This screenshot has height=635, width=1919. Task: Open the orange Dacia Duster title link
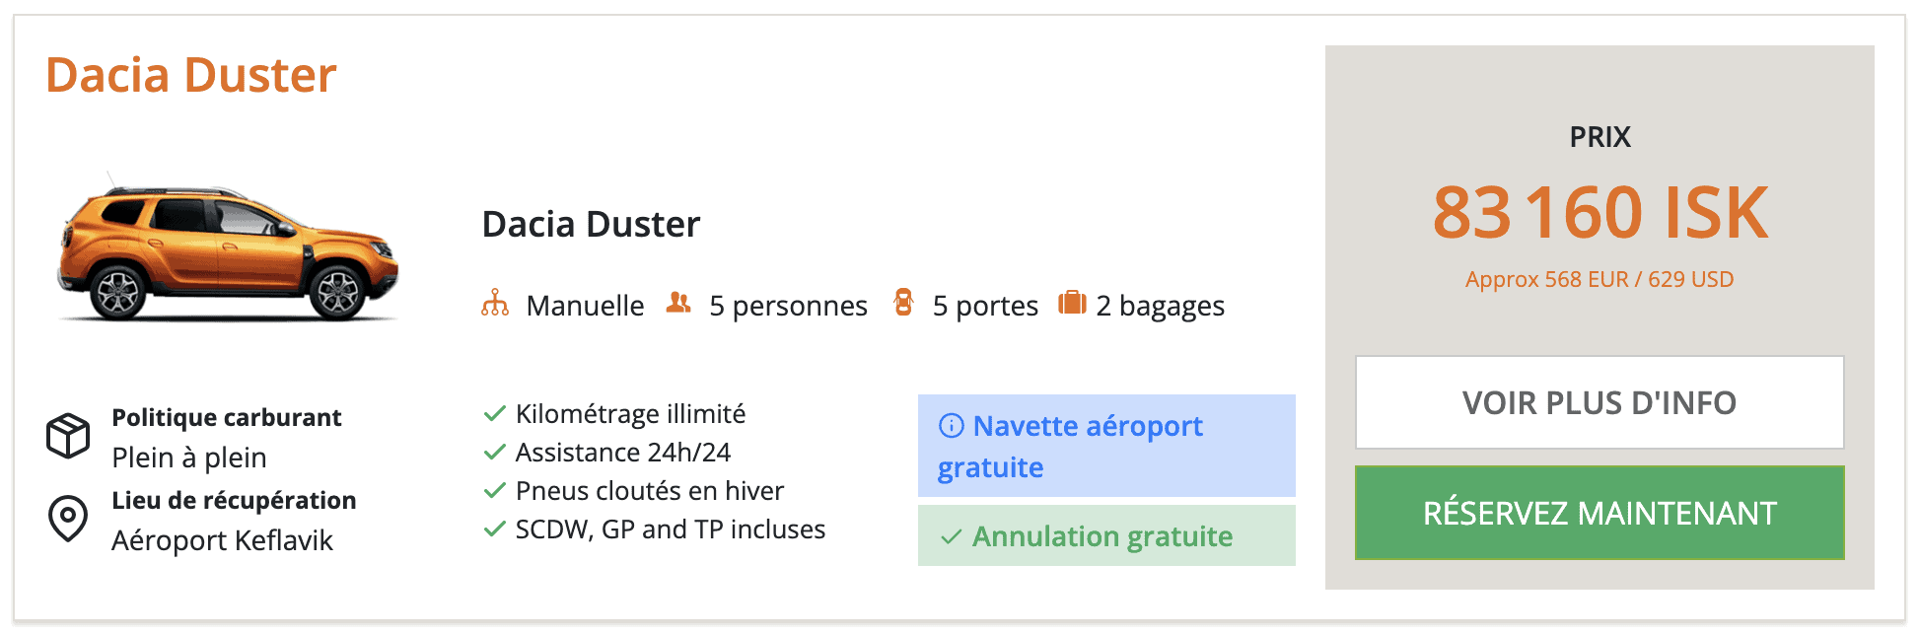click(191, 75)
